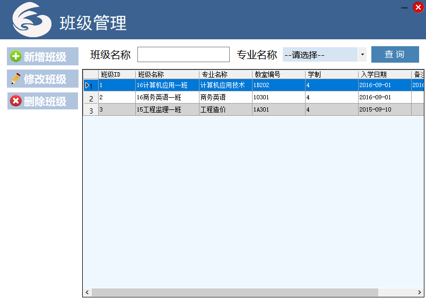Sort by the 班级名称 column header

coord(167,74)
